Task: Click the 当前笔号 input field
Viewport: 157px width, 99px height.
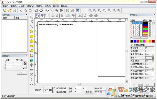Action: click(150, 48)
